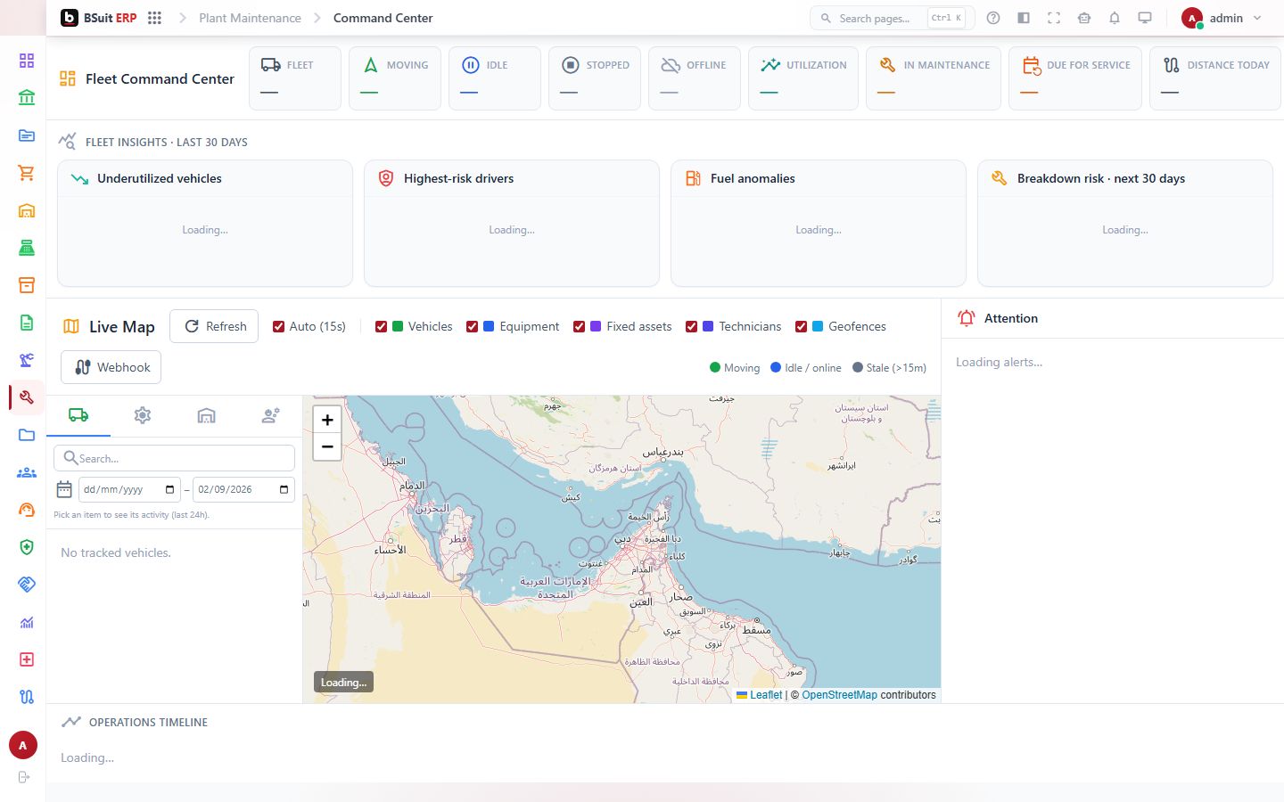Click the logout icon at sidebar bottom
Viewport: 1284px width, 802px height.
click(x=24, y=777)
